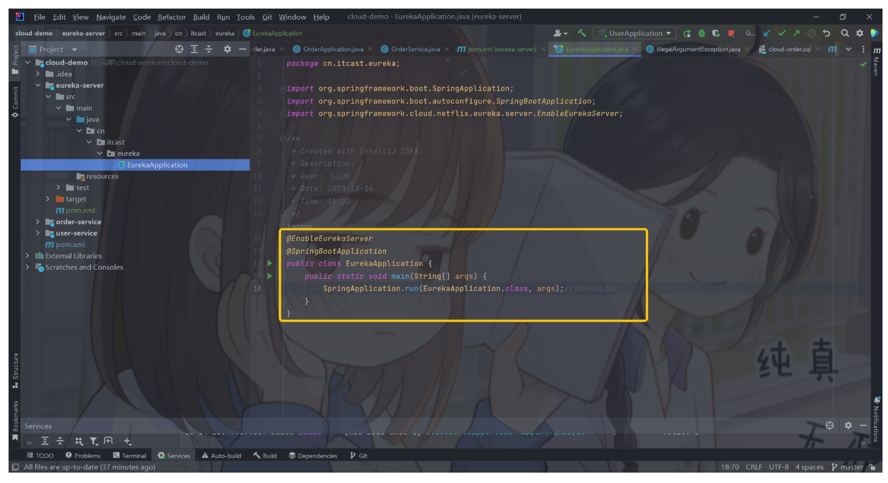The height and width of the screenshot is (483, 888).
Task: Expand all in the Project panel toolbar
Action: tap(194, 49)
